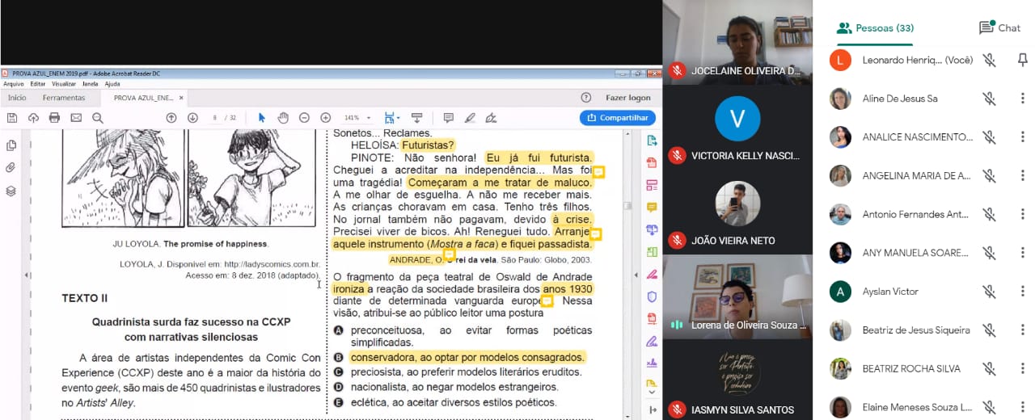This screenshot has height=420, width=1035.
Task: Switch to the Chat tab
Action: [999, 27]
